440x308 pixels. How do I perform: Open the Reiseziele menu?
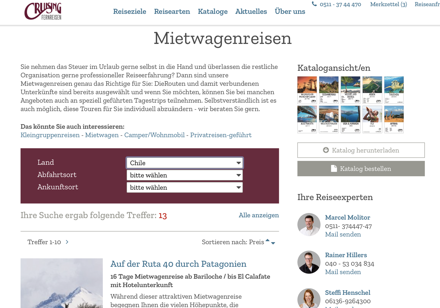tap(130, 12)
